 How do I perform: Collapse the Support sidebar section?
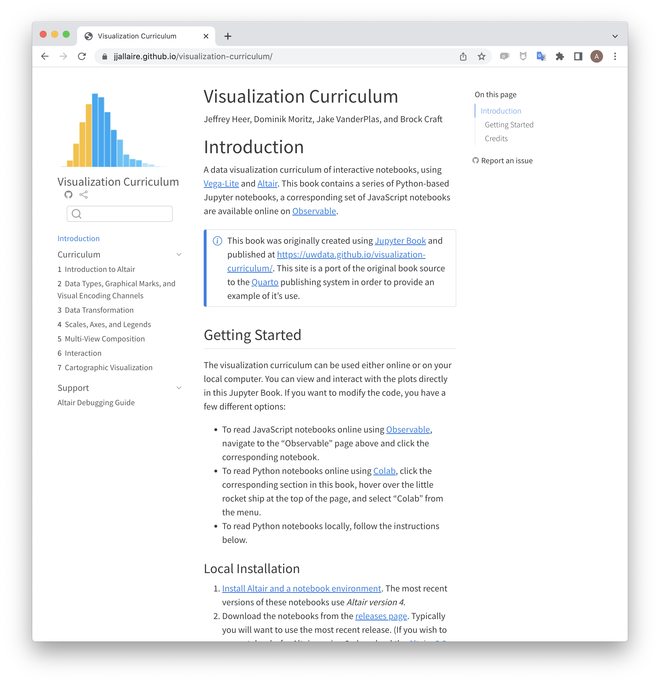tap(179, 388)
